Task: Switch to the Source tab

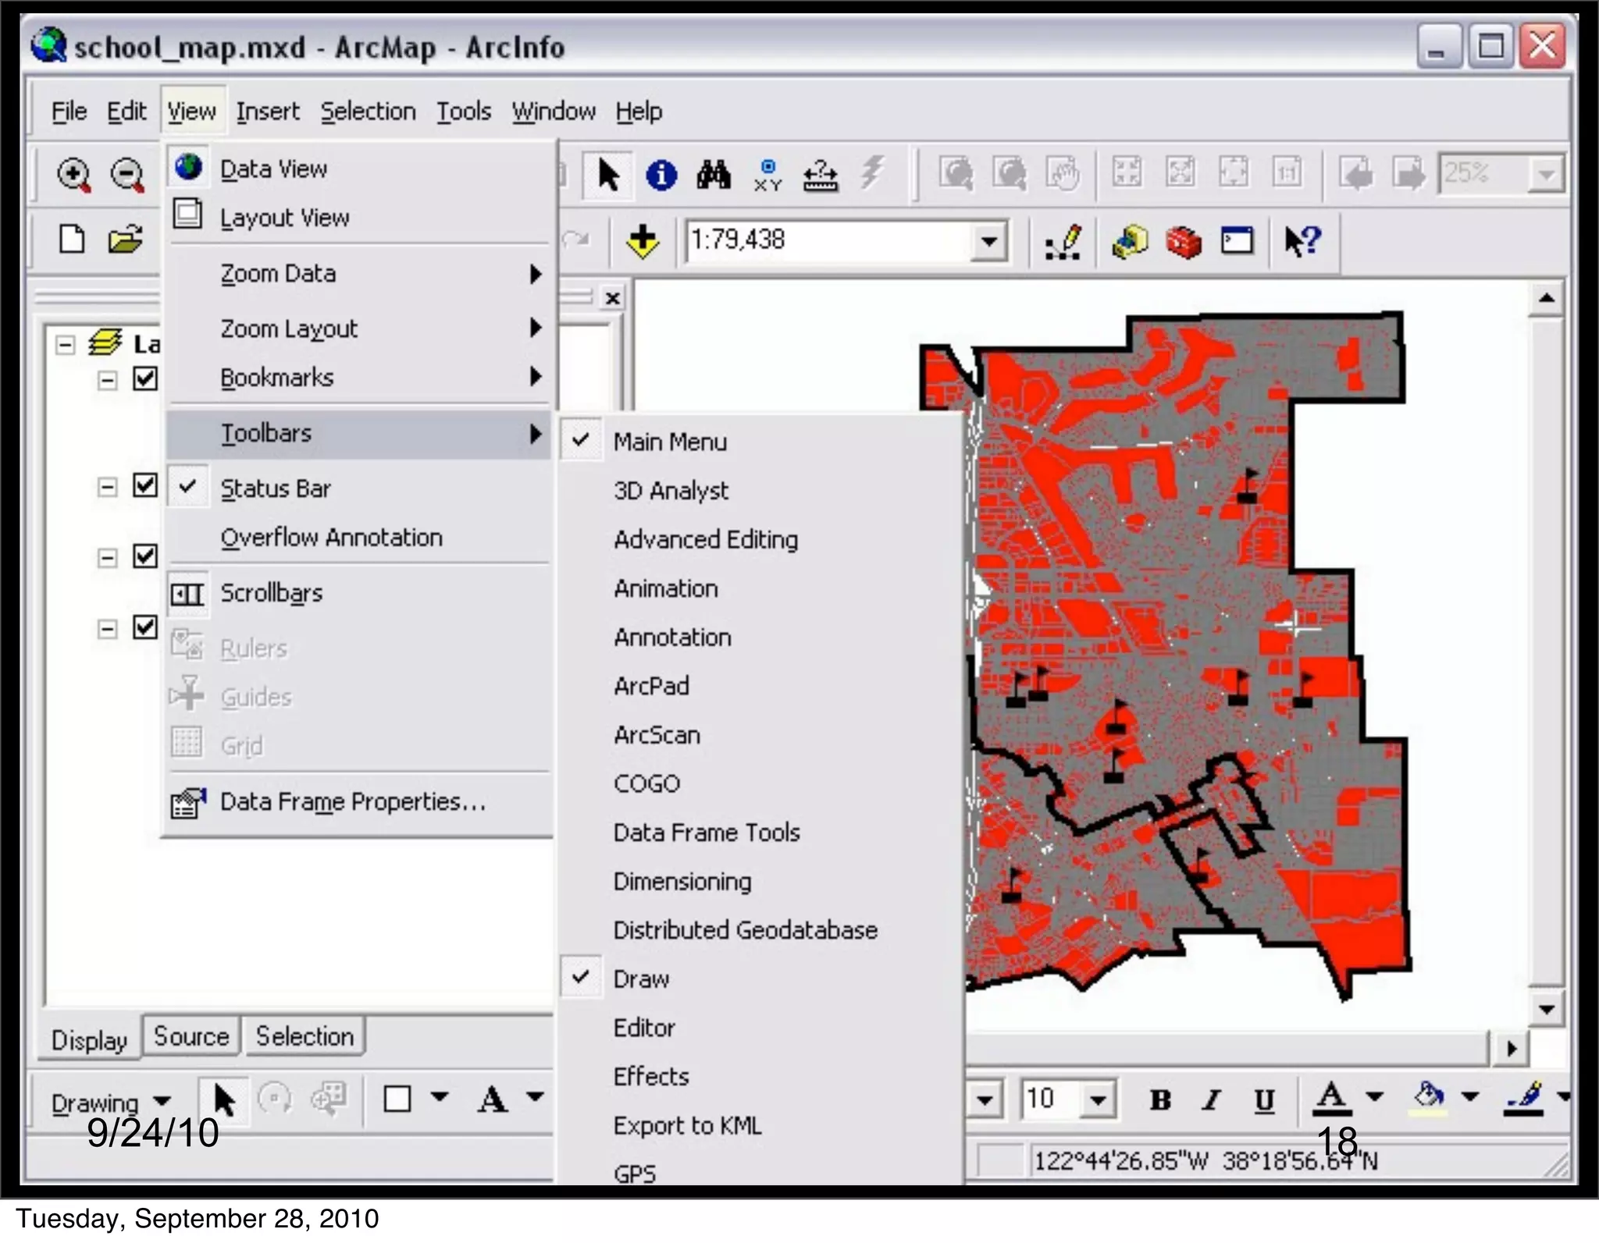Action: [191, 1036]
